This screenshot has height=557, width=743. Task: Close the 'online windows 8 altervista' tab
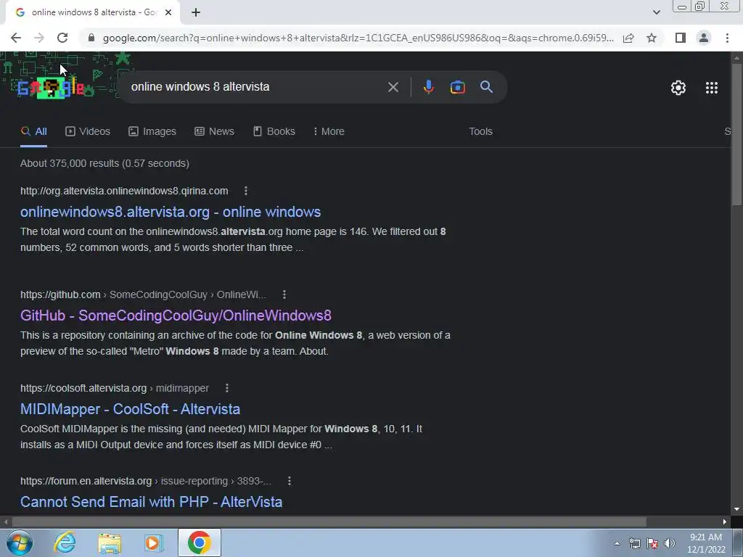[168, 12]
